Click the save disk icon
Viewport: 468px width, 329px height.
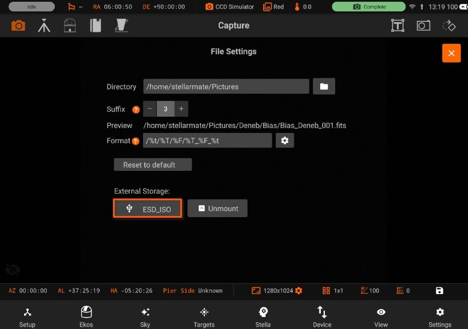pos(439,291)
